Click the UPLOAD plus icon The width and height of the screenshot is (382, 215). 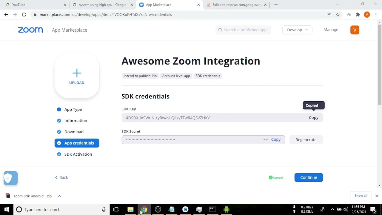point(77,73)
